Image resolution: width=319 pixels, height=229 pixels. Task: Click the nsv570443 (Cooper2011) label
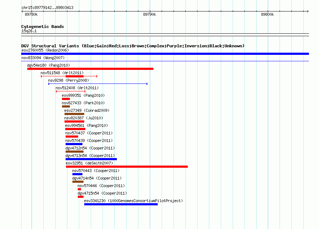point(96,171)
